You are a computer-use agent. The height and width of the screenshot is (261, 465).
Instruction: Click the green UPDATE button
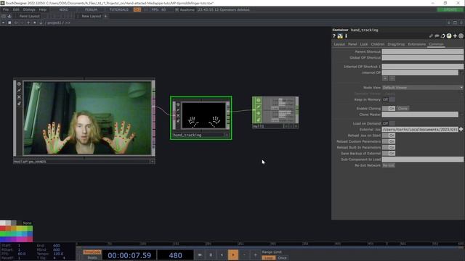(450, 9)
